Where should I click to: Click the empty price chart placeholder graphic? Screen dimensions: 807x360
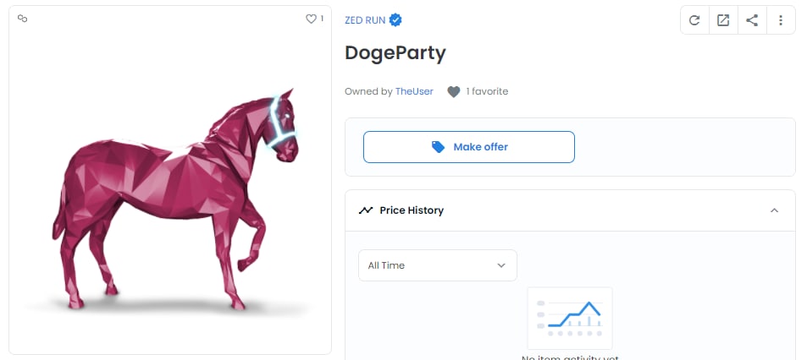(x=570, y=319)
